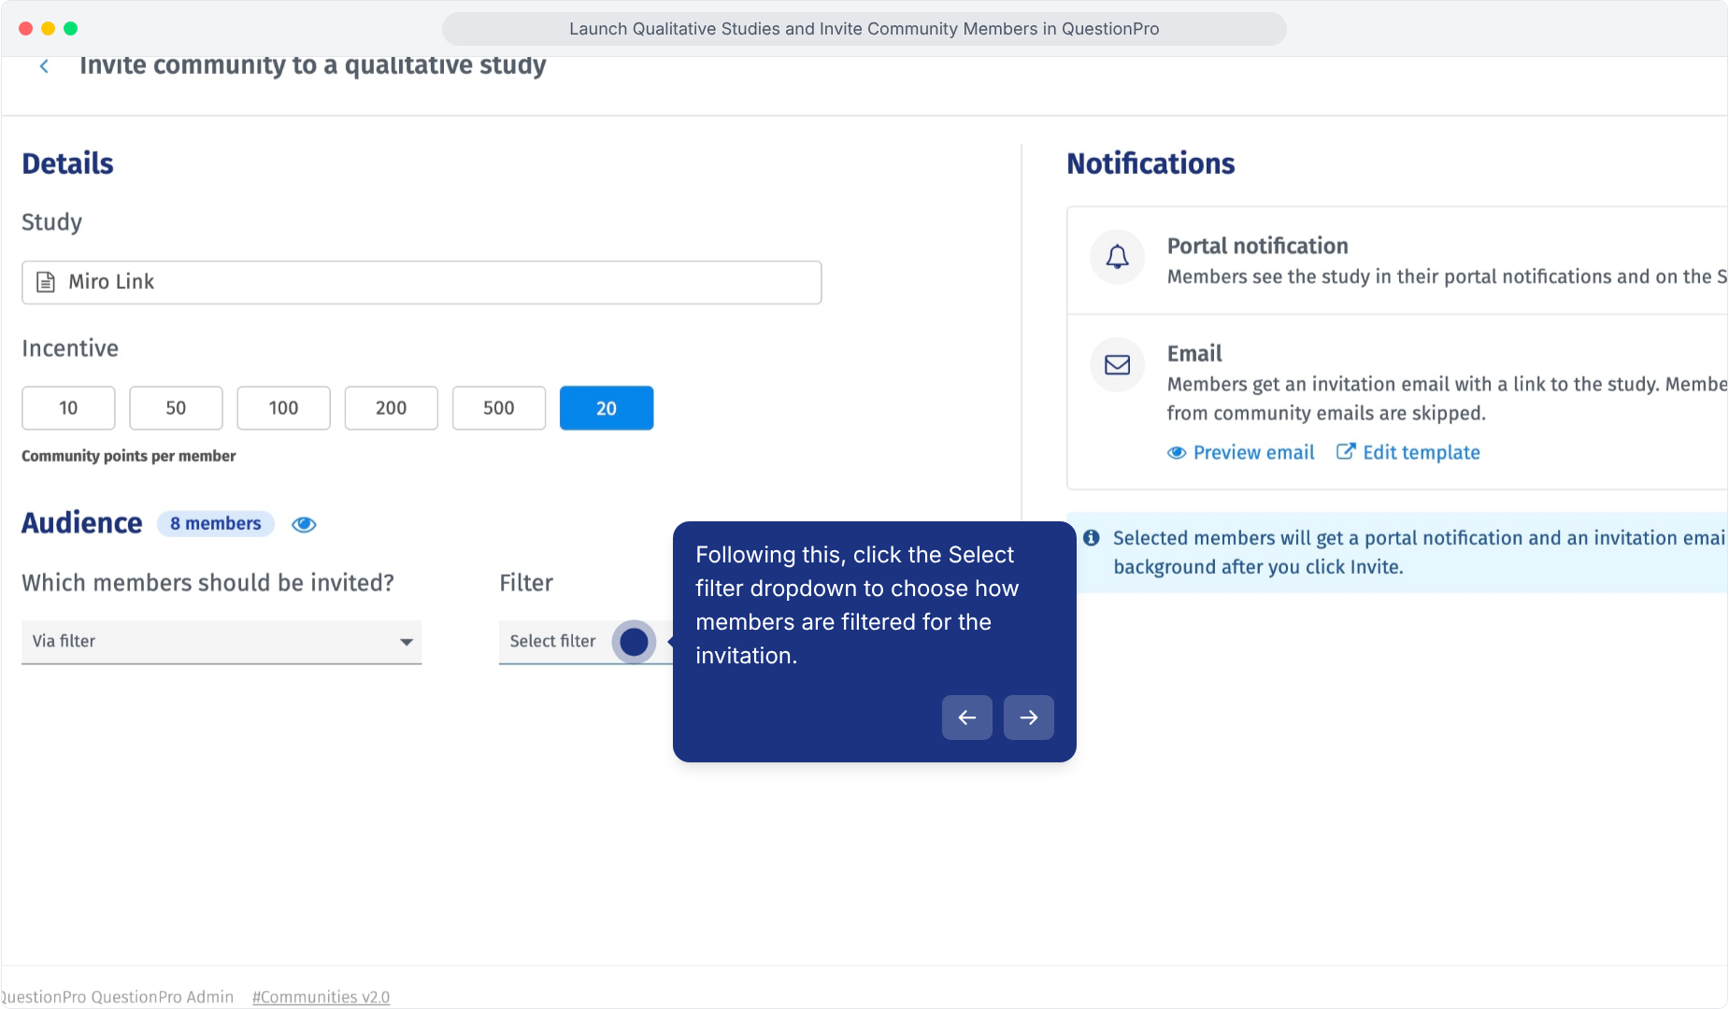This screenshot has height=1009, width=1729.
Task: Toggle audience preview eye icon
Action: (304, 524)
